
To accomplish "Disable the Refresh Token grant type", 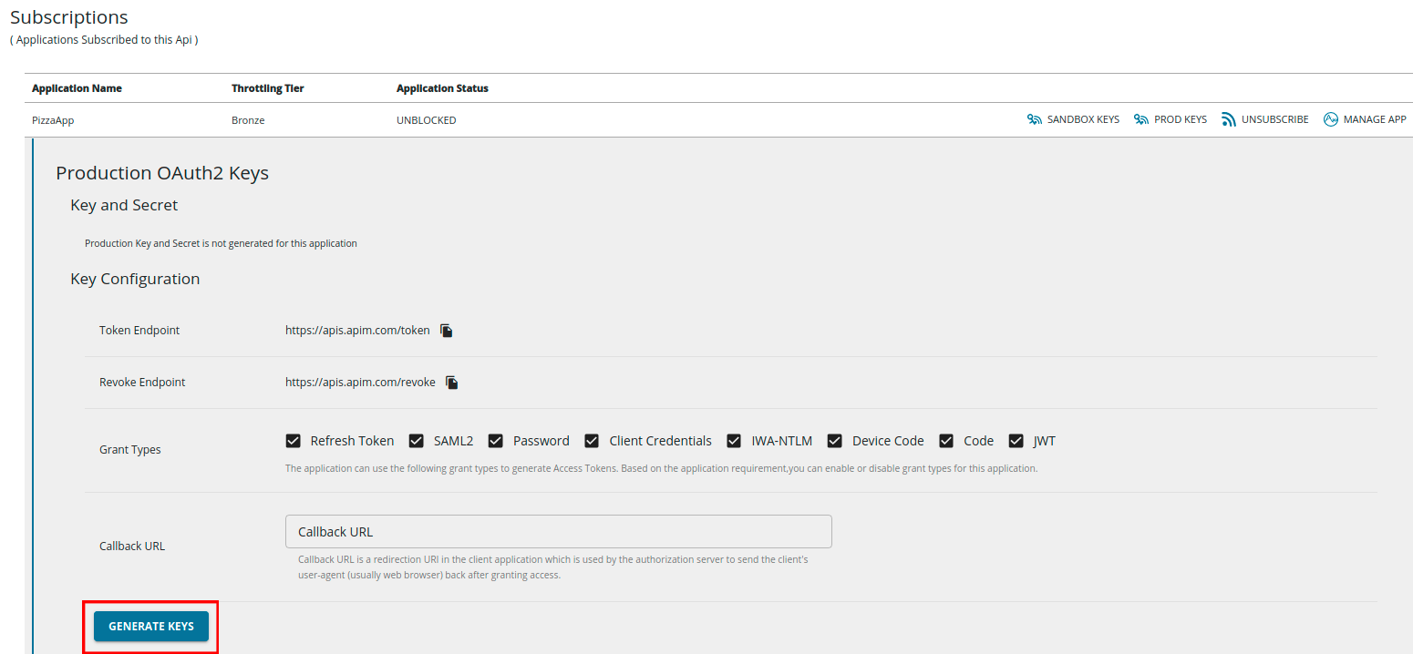I will [293, 440].
